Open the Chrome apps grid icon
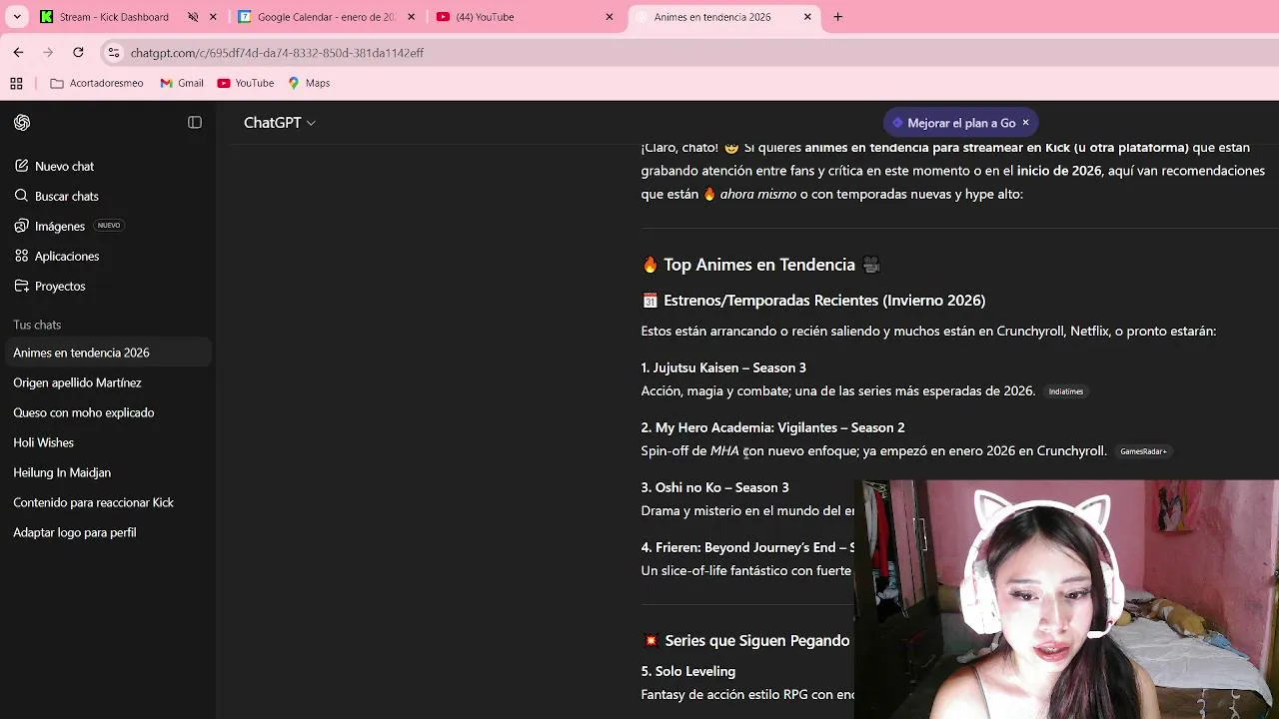 pos(16,83)
